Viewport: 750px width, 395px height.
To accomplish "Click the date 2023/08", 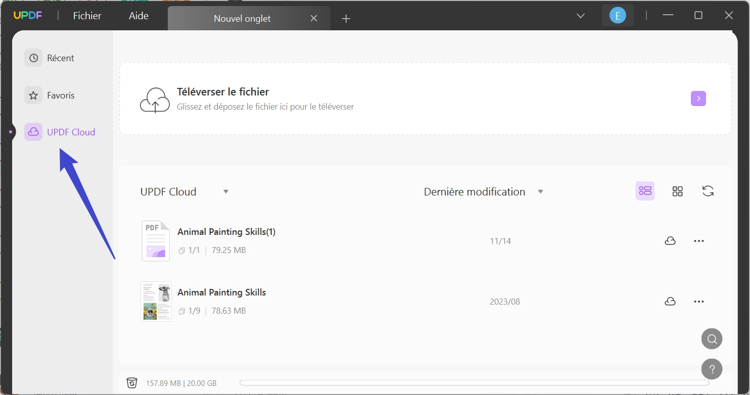I will [x=504, y=302].
